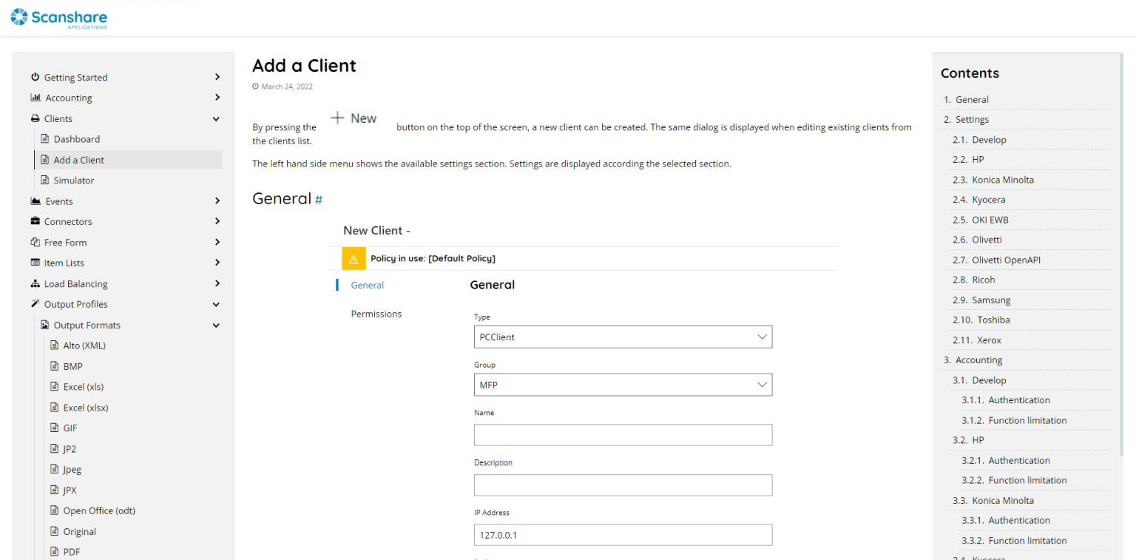
Task: Click the anchor link next to General heading
Action: click(317, 199)
